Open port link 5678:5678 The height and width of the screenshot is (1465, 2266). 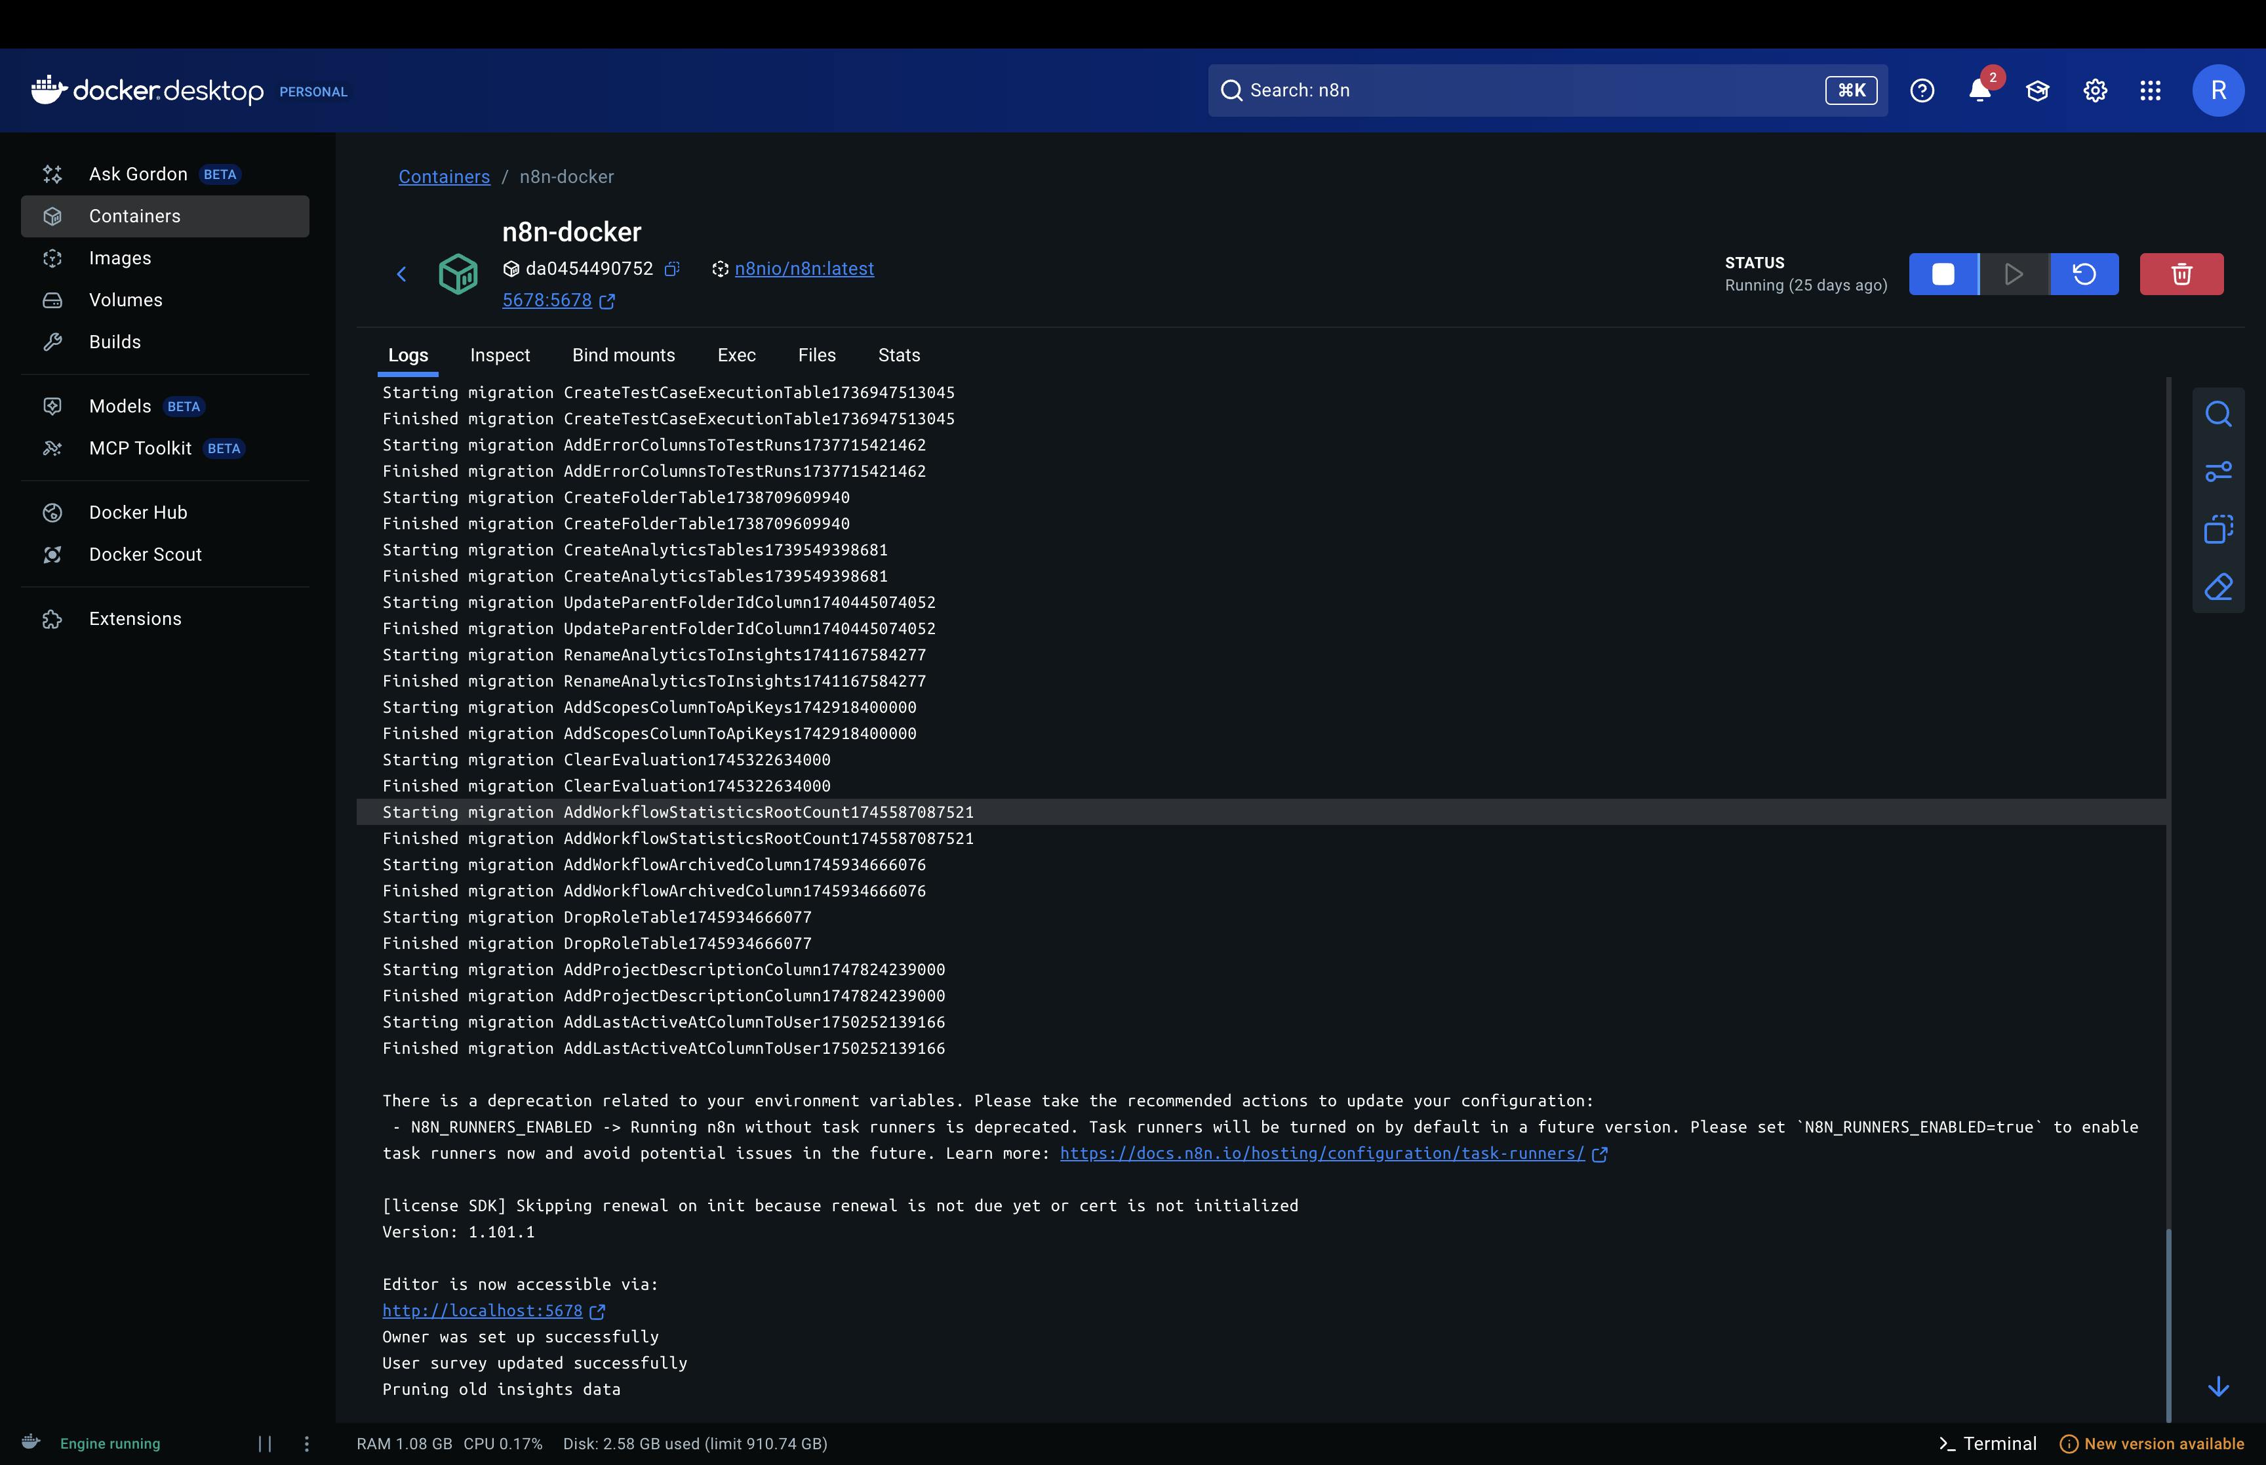click(x=547, y=300)
